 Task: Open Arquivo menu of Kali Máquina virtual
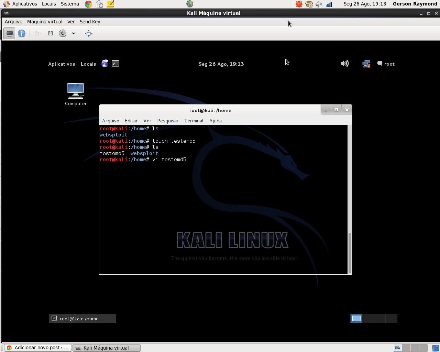click(13, 22)
